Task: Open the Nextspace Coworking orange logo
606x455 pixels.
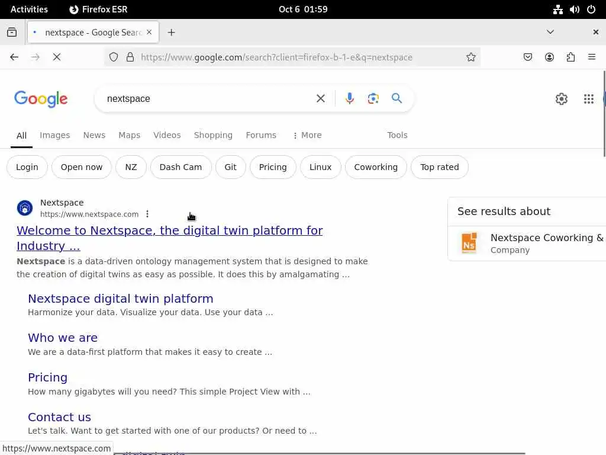Action: coord(469,243)
